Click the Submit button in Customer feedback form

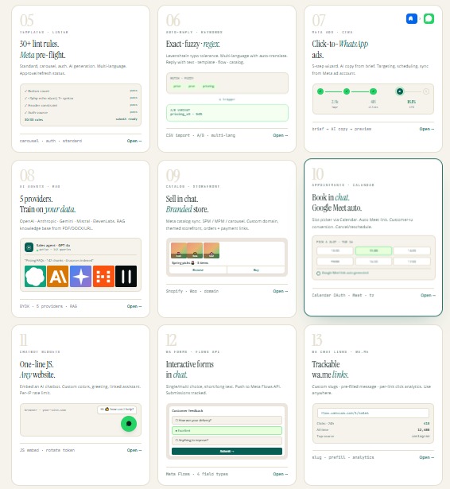[x=227, y=452]
